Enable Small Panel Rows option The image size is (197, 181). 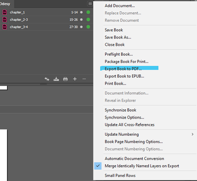pyautogui.click(x=120, y=176)
